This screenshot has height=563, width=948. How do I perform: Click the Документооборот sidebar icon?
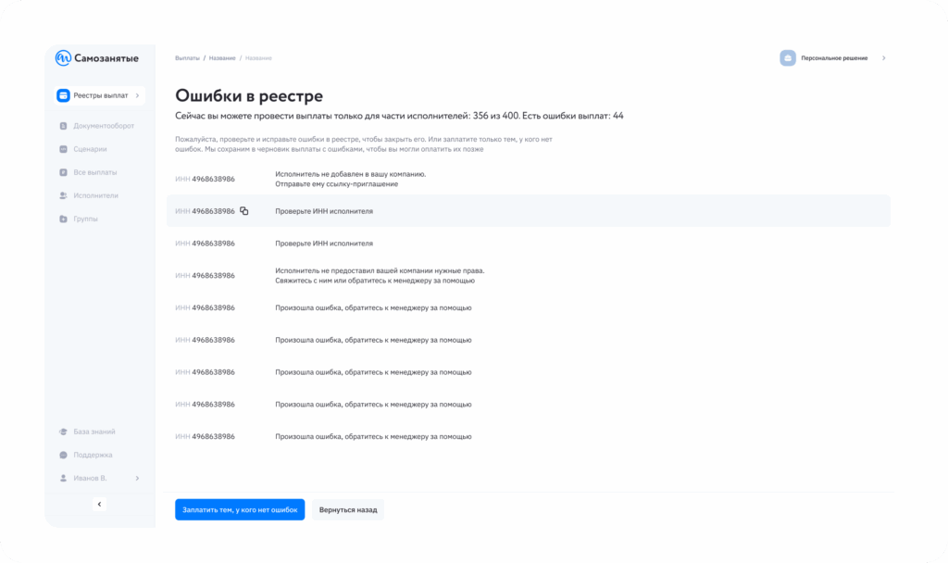tap(63, 126)
